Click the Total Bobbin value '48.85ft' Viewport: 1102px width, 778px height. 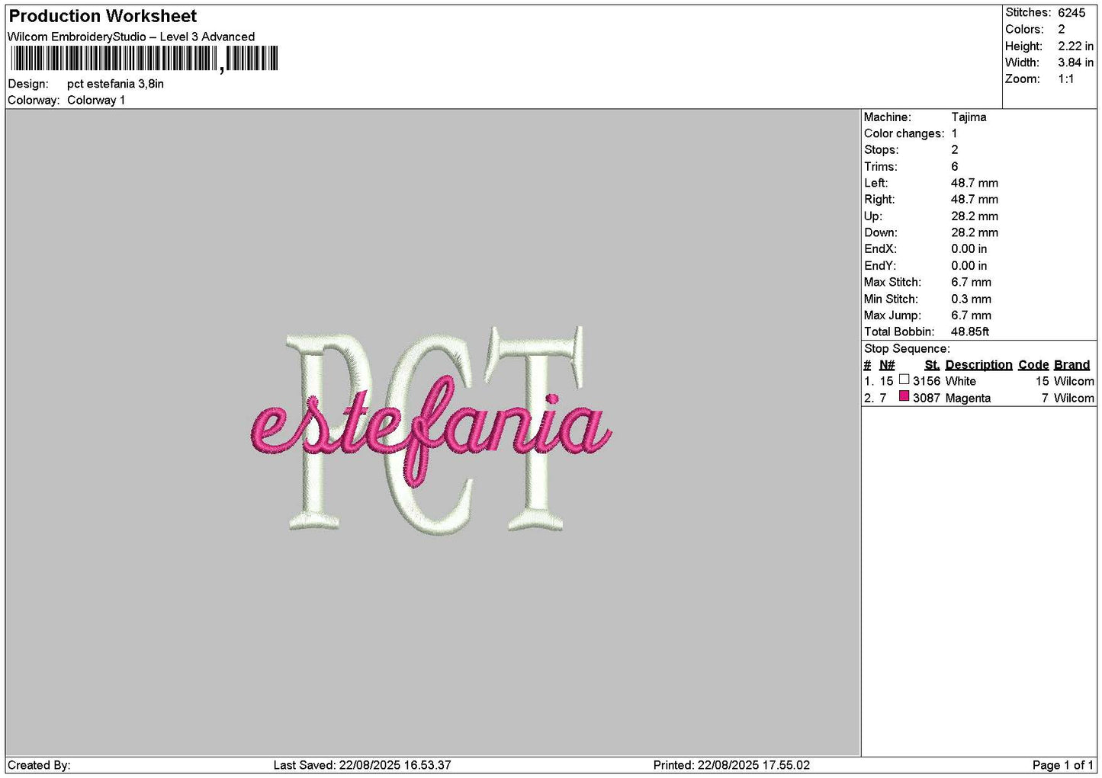pos(970,332)
